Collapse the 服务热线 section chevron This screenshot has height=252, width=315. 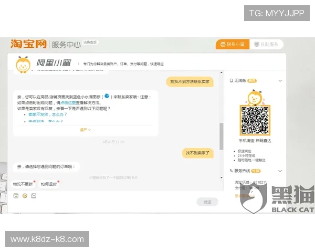pyautogui.click(x=280, y=171)
